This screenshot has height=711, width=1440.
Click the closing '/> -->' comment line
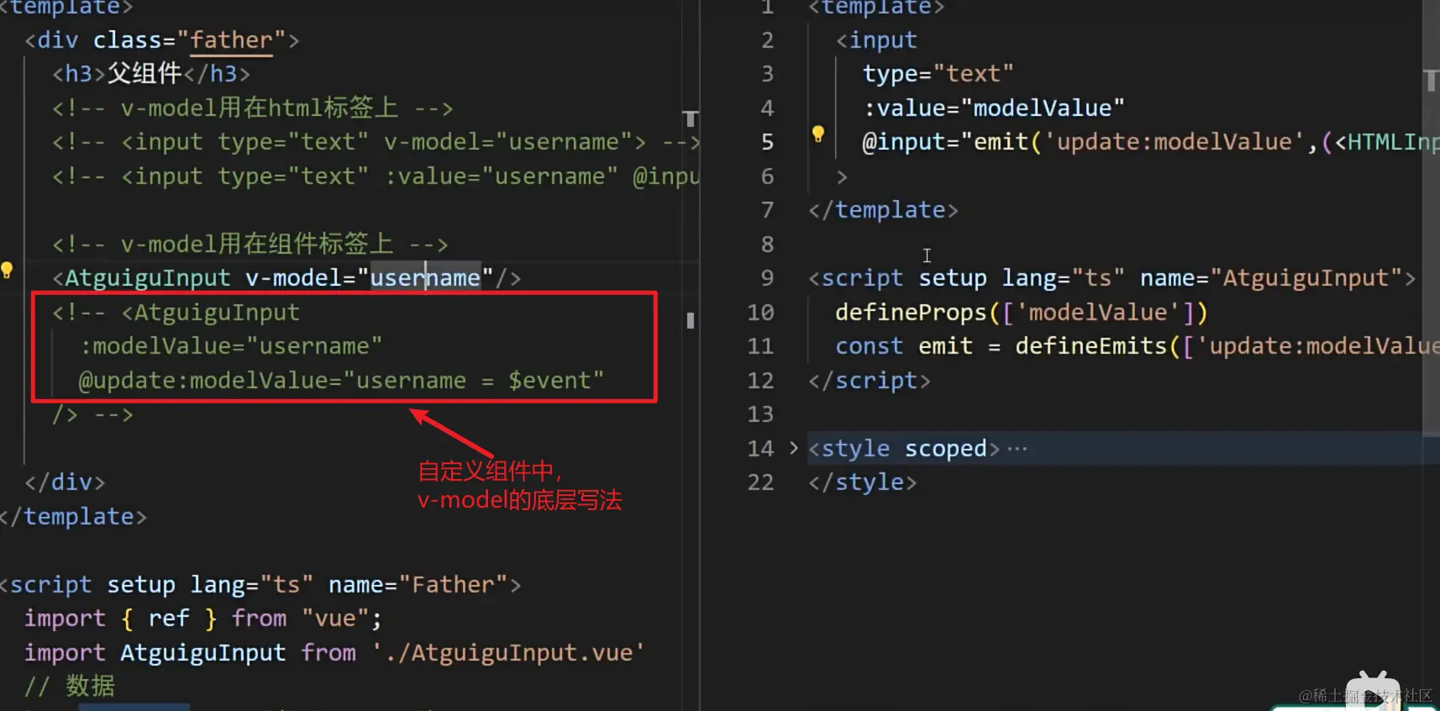[x=92, y=414]
